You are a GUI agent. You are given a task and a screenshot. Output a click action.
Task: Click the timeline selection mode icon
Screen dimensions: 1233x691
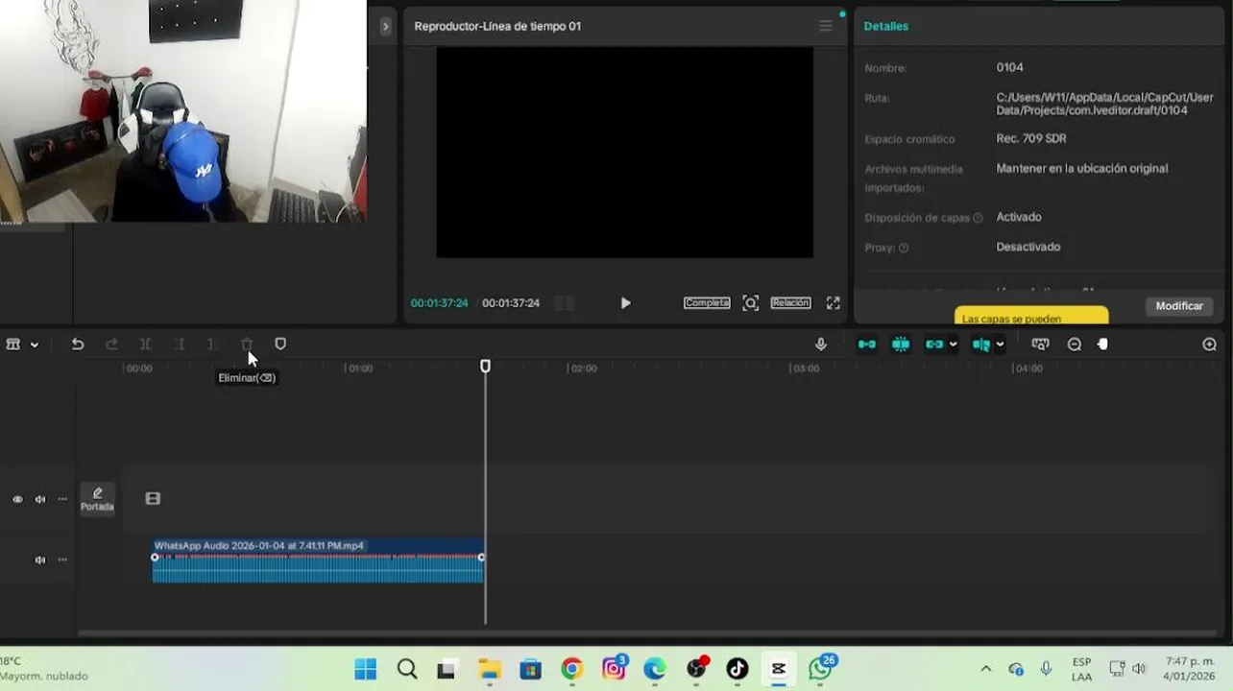tap(13, 344)
